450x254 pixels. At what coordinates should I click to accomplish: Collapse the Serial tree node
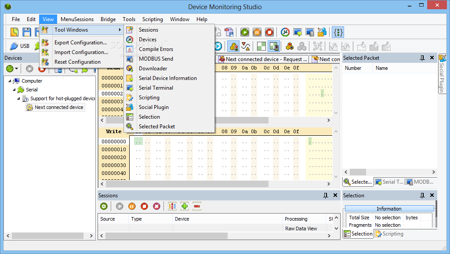(x=14, y=90)
